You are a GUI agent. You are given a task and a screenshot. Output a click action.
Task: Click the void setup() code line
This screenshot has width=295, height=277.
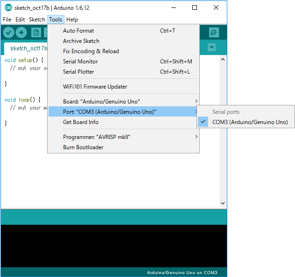[x=24, y=60]
